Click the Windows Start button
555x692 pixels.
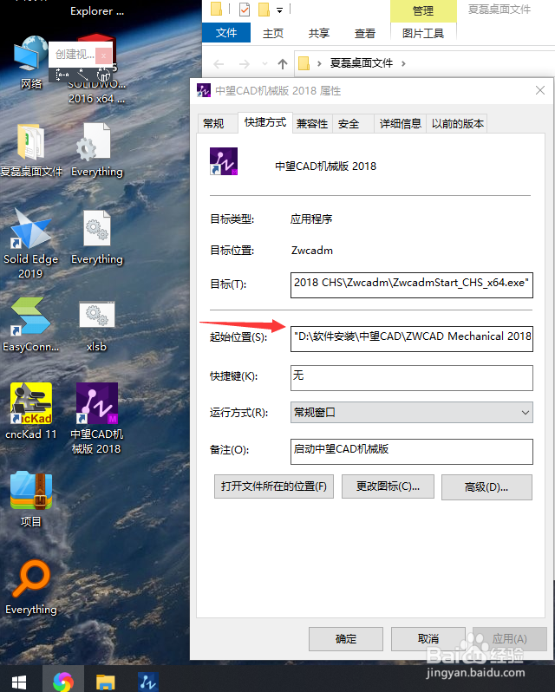pos(19,682)
